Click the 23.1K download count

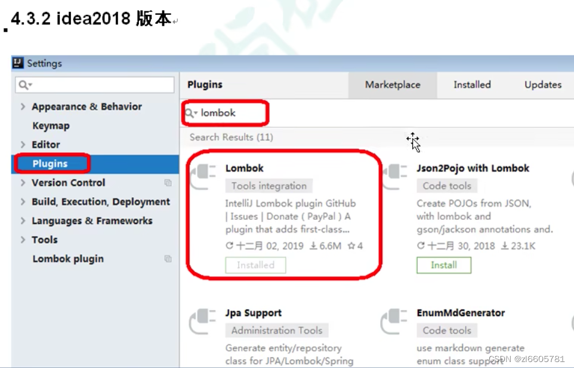523,246
